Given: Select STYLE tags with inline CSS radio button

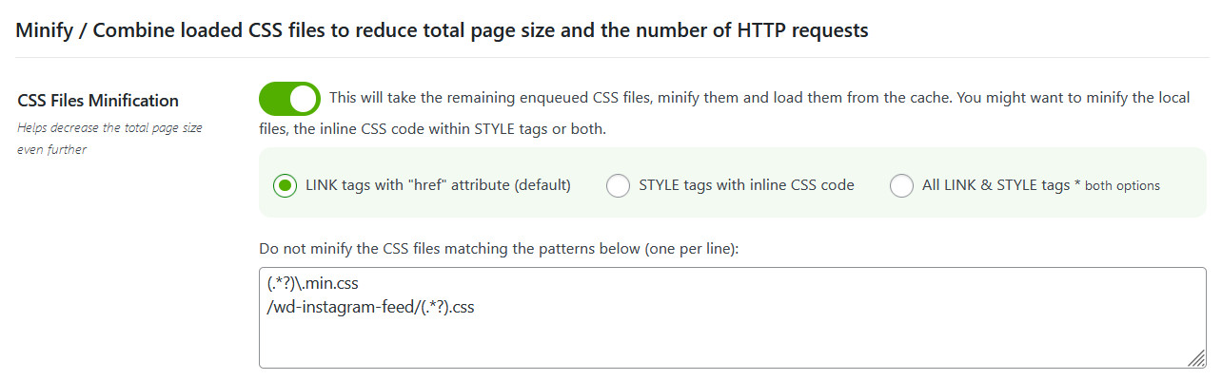Looking at the screenshot, I should 618,186.
